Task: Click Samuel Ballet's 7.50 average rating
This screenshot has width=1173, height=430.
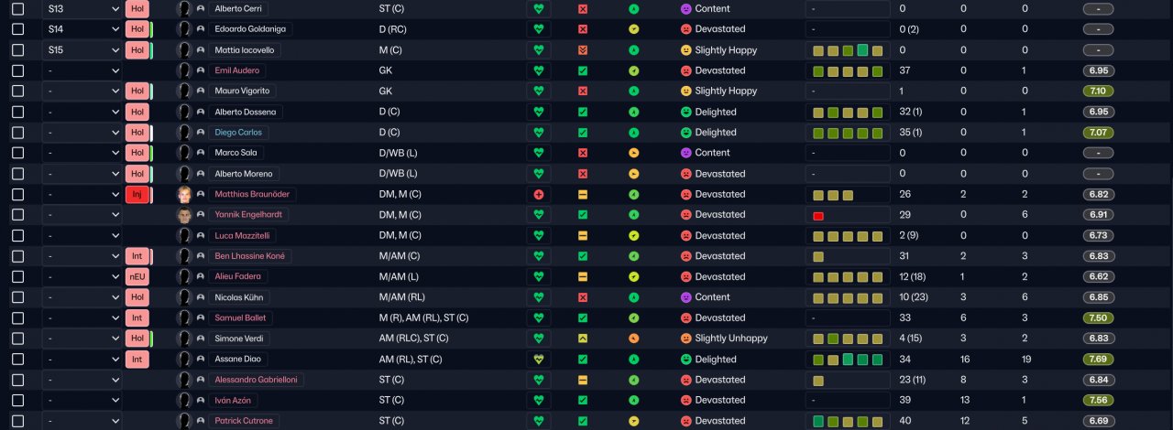Action: coord(1098,317)
